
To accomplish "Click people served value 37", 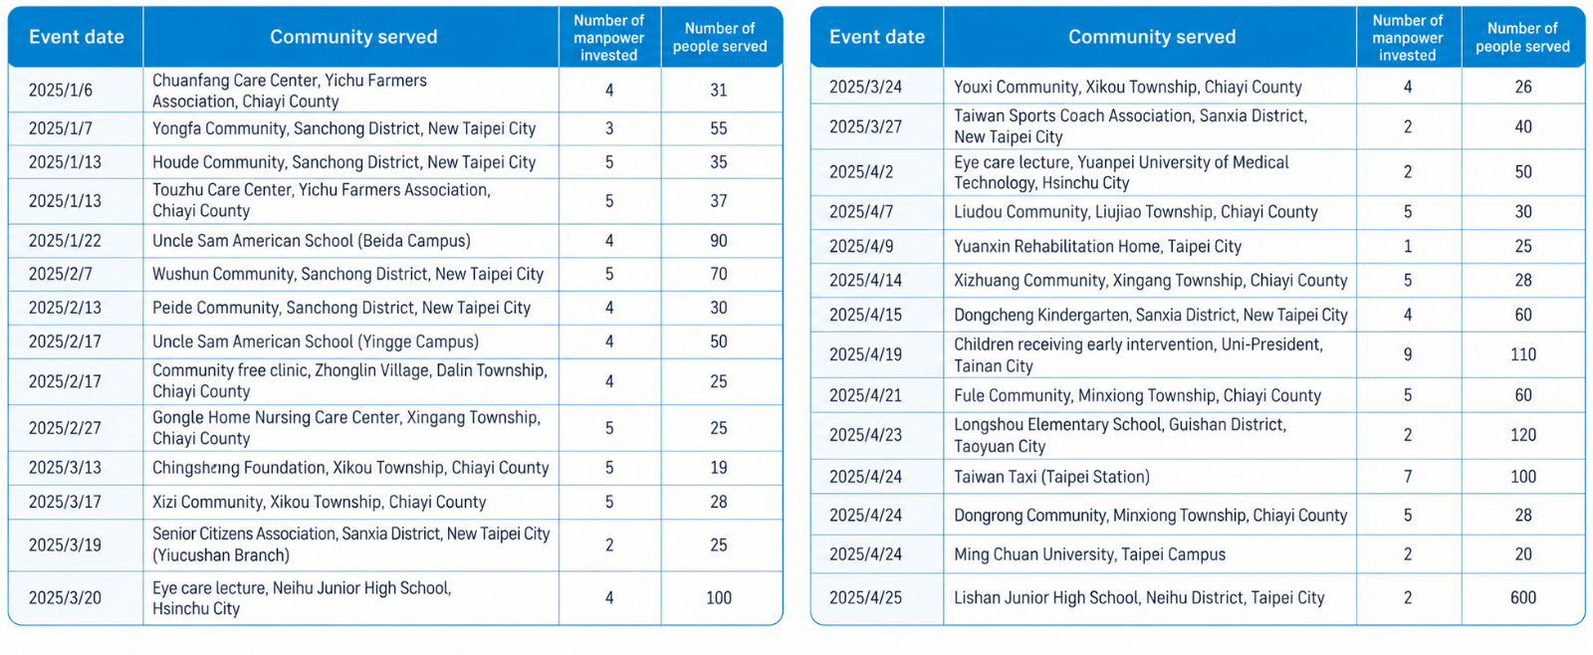I will (x=719, y=201).
